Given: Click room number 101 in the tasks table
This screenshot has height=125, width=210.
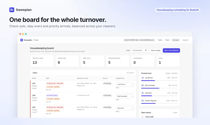Looking at the screenshot, I should (x=34, y=84).
